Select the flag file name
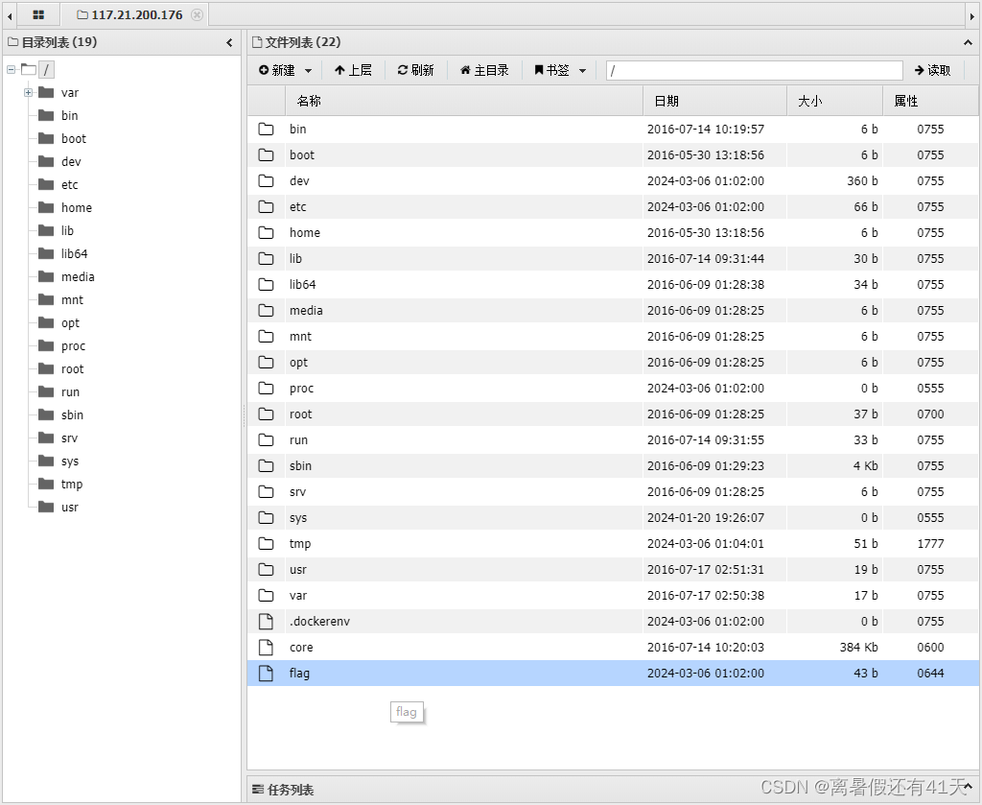 (299, 674)
